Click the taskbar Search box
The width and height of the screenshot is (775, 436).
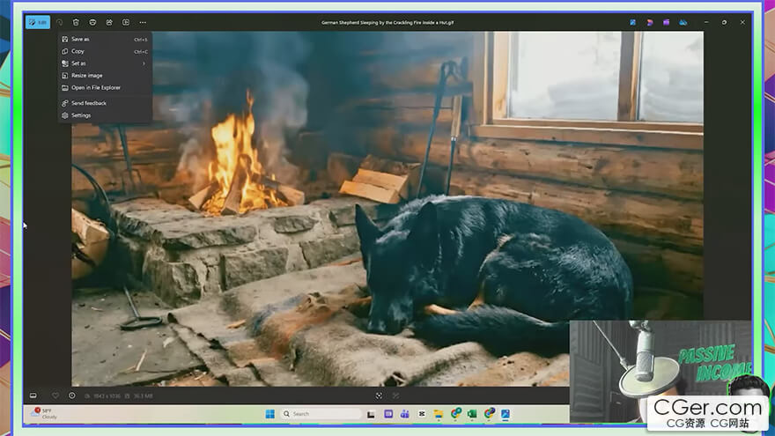coord(321,414)
